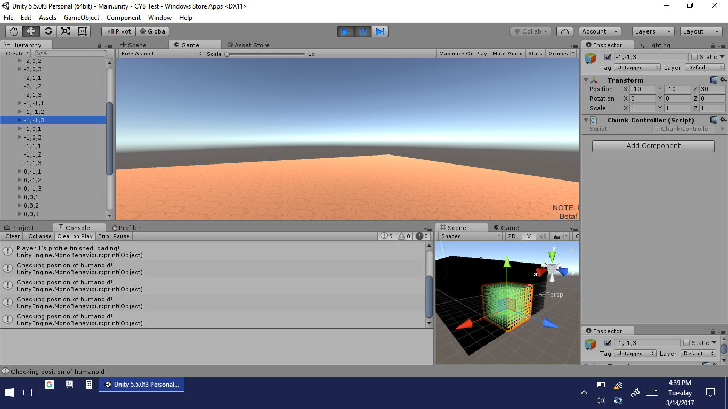Screen dimensions: 728x409
Task: Click the Pause button
Action: [363, 31]
